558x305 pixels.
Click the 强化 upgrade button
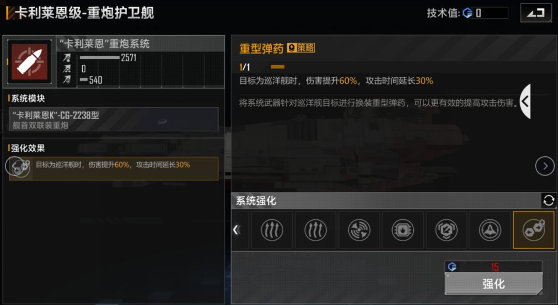tap(493, 283)
